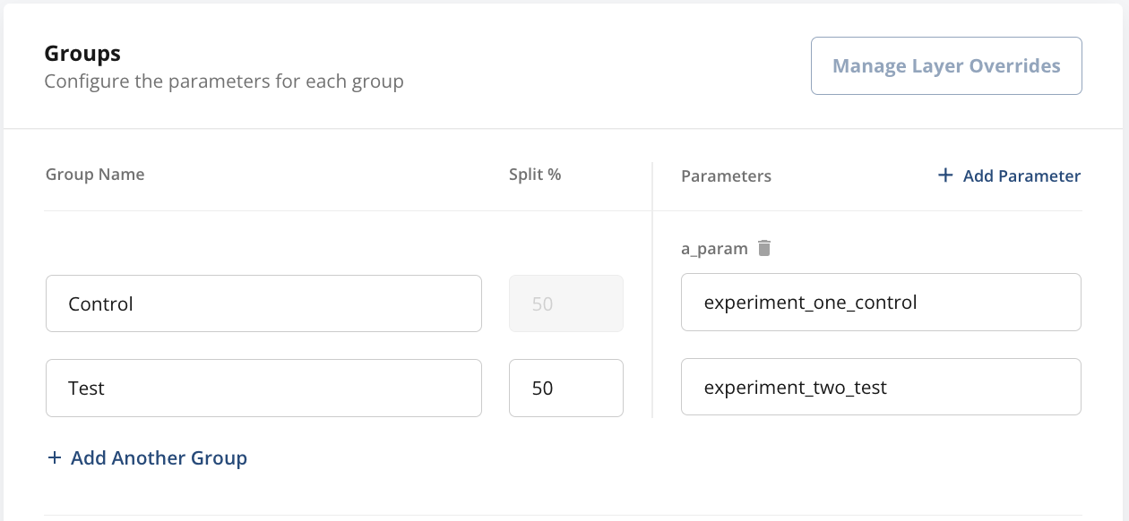Image resolution: width=1129 pixels, height=521 pixels.
Task: Click the plus icon beside Add Another Group
Action: (x=55, y=457)
